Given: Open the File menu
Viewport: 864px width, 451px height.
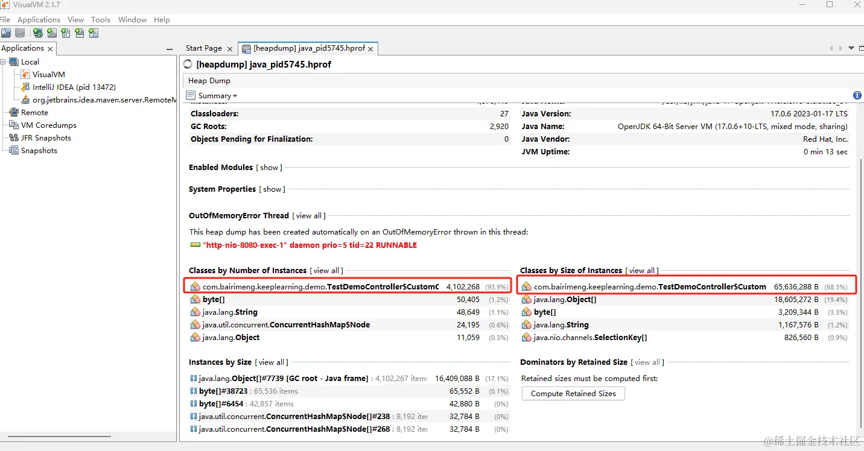Looking at the screenshot, I should point(5,19).
